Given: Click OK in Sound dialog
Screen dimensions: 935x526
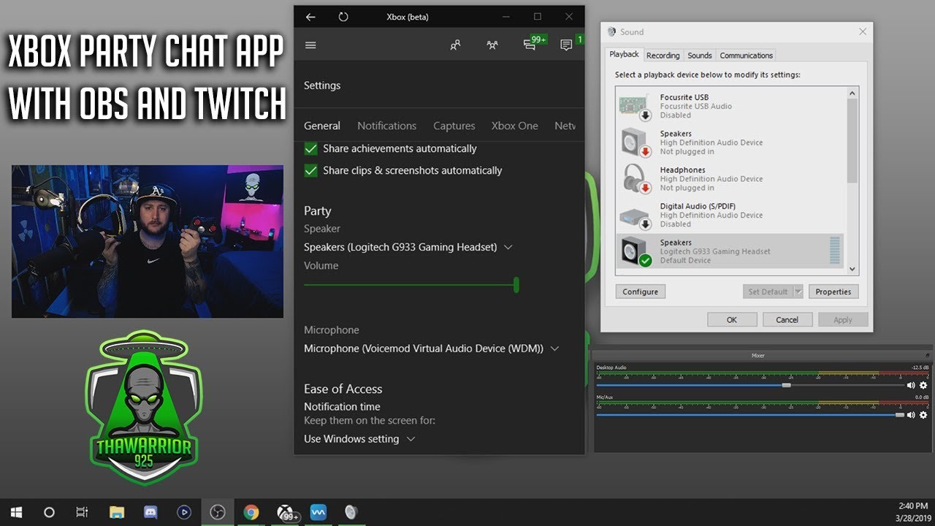Looking at the screenshot, I should pos(732,319).
